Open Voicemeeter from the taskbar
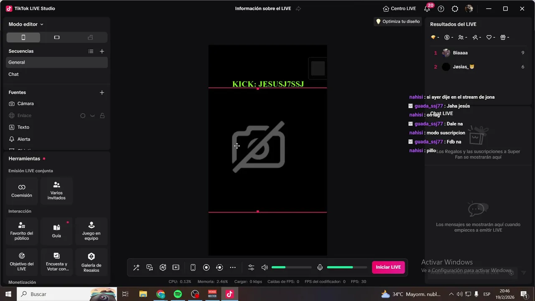This screenshot has width=535, height=301. pyautogui.click(x=212, y=294)
